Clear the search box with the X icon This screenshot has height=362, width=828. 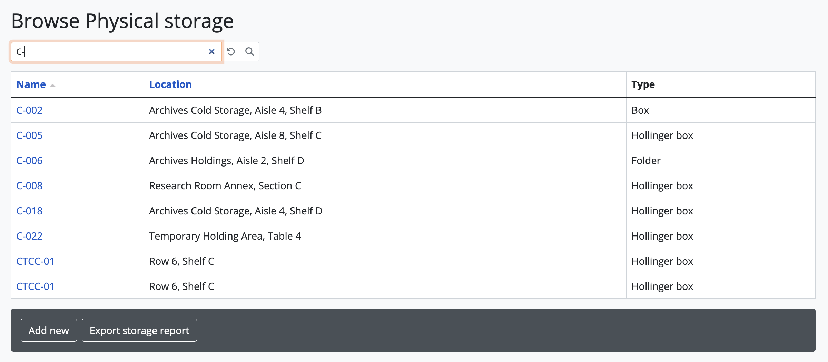click(211, 52)
